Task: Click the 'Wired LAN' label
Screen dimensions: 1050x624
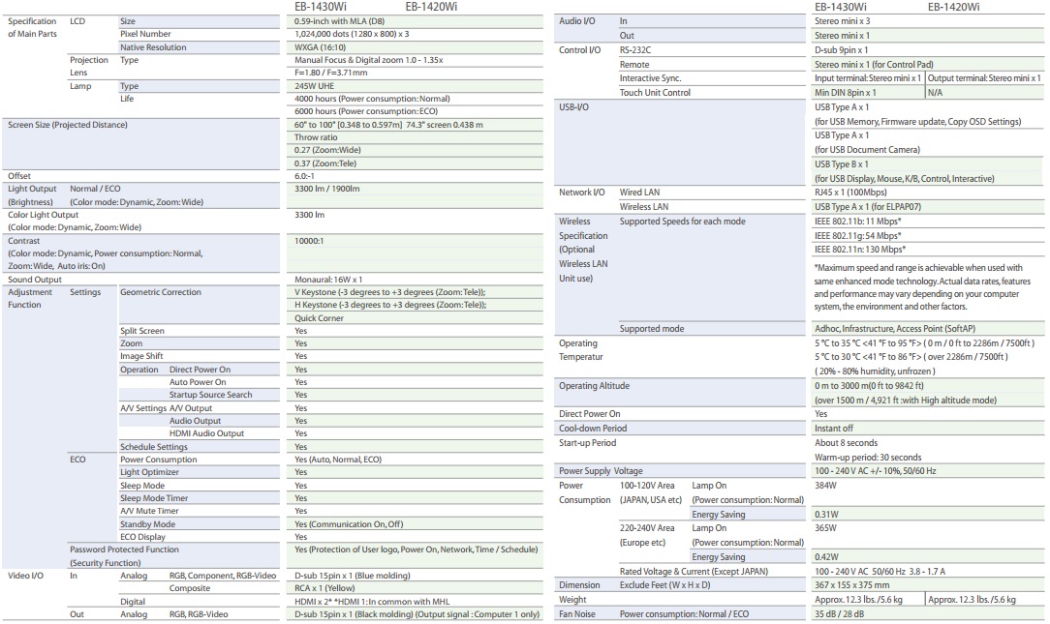Action: (x=639, y=193)
